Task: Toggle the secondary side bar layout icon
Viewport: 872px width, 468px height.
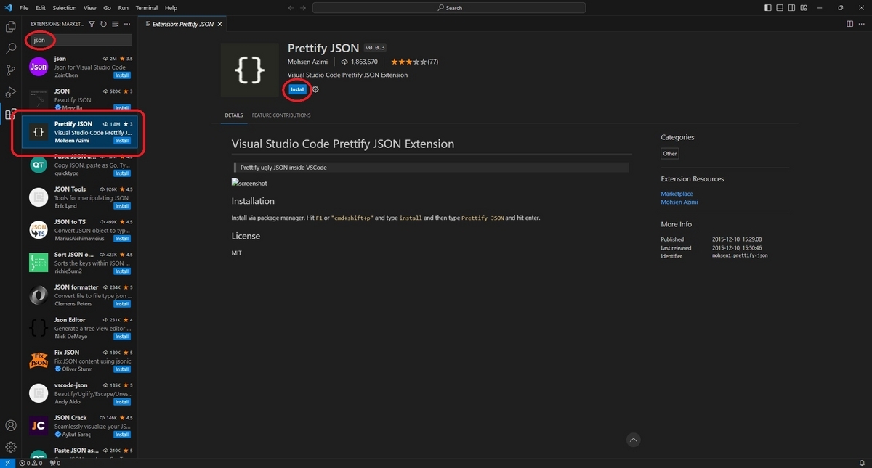Action: click(x=791, y=8)
